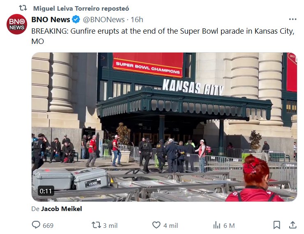
Task: Open the three-dot more options menu
Action: [x=292, y=19]
